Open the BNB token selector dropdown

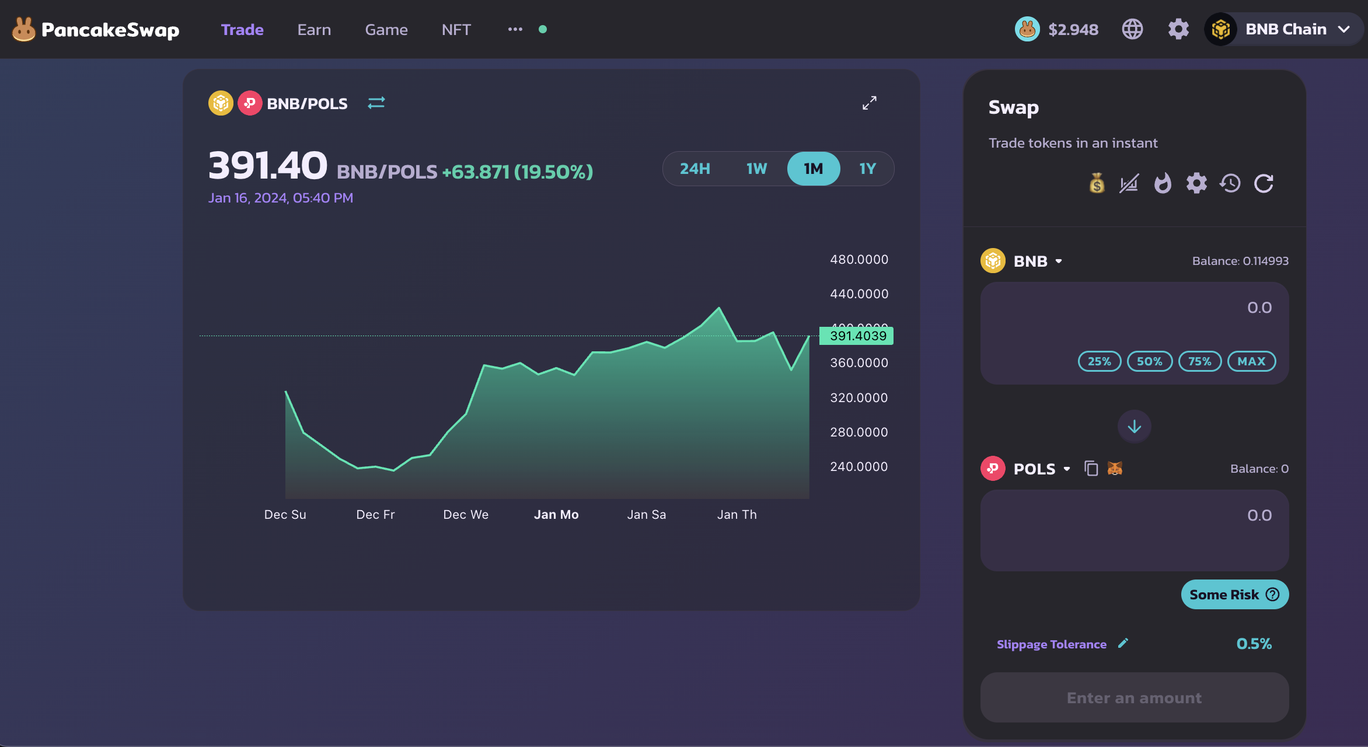coord(1037,261)
